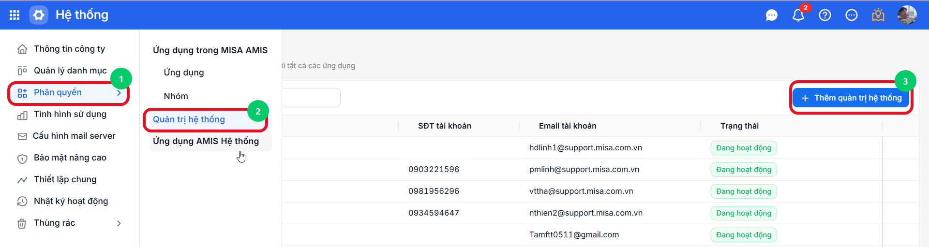The image size is (929, 247).
Task: Open the notifications bell icon
Action: pyautogui.click(x=798, y=15)
